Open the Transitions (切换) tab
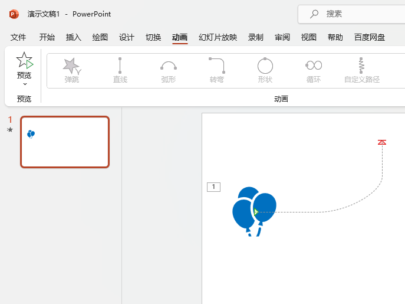The image size is (405, 304). (153, 37)
